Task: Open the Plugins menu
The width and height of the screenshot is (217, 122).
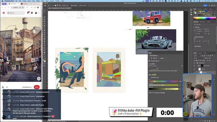Action: point(52,1)
